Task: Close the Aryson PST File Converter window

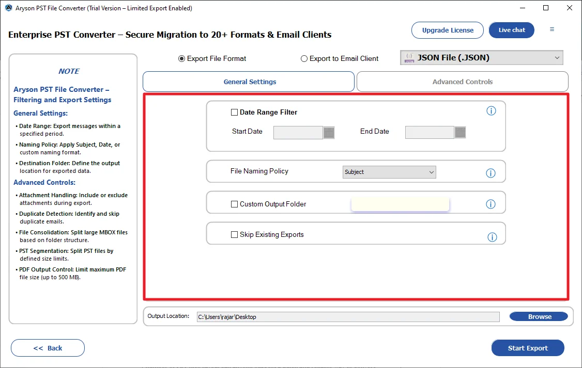Action: pyautogui.click(x=570, y=8)
